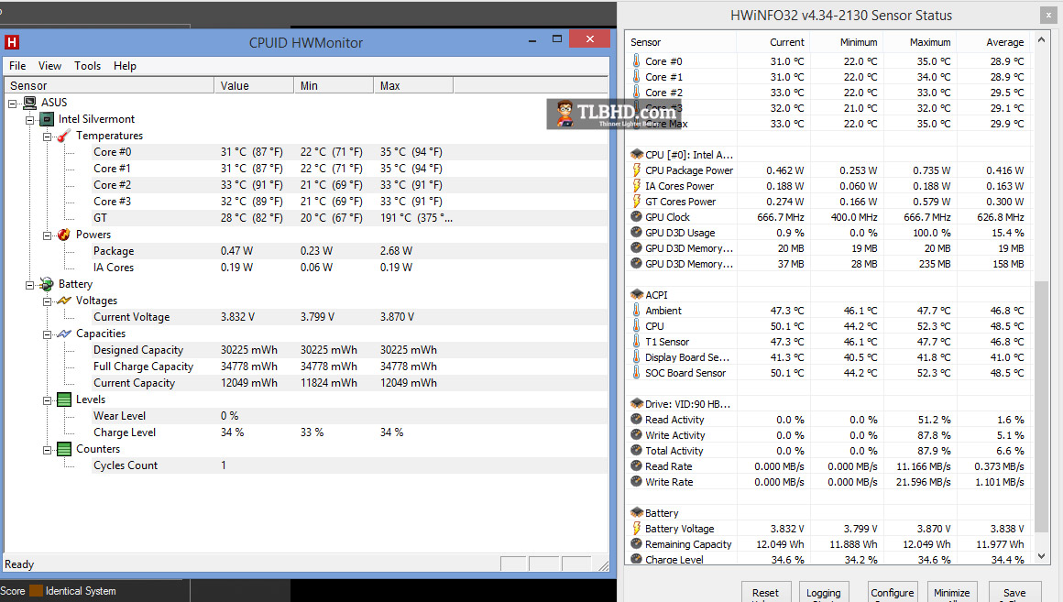The image size is (1063, 602).
Task: Click the lightning icon beside Battery Voltage
Action: click(637, 529)
